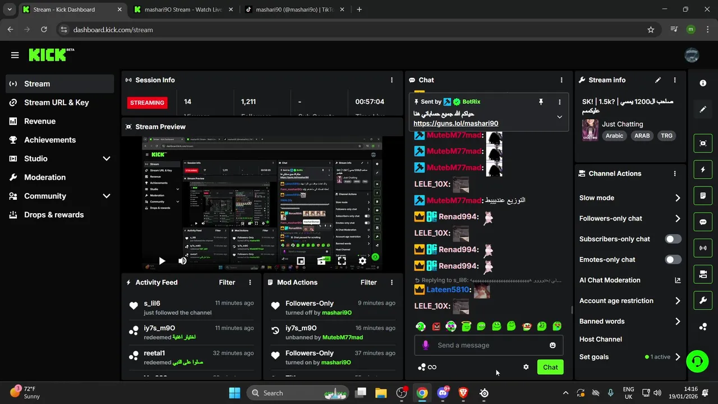Click the edit layout pencil in the right rail
The width and height of the screenshot is (718, 404).
pos(703,109)
